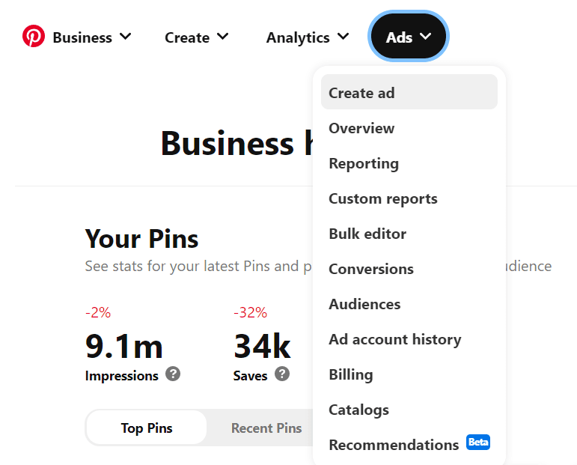Expand the Business dropdown menu
Screen dimensions: 577x465
tap(92, 37)
